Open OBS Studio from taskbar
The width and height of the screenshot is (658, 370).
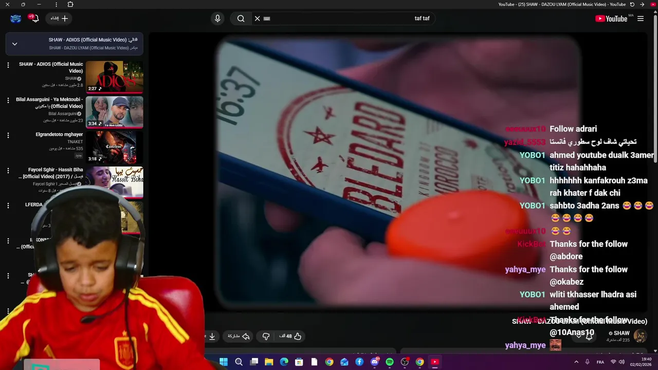pyautogui.click(x=405, y=362)
